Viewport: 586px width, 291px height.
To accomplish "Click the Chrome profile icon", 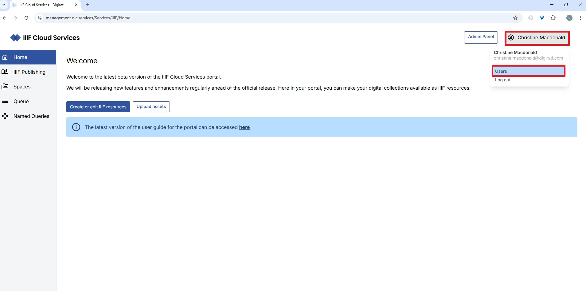I will (x=569, y=18).
